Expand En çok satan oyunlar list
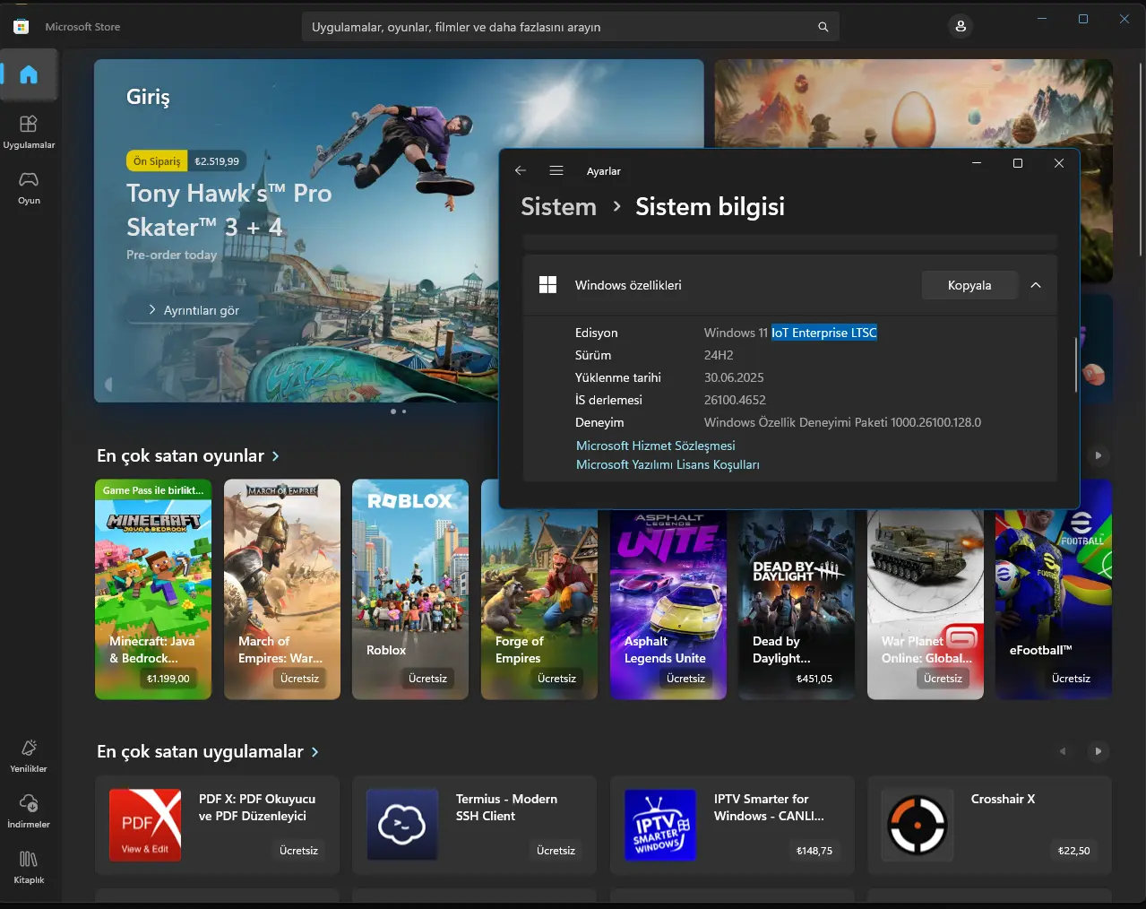The image size is (1146, 909). coord(188,455)
